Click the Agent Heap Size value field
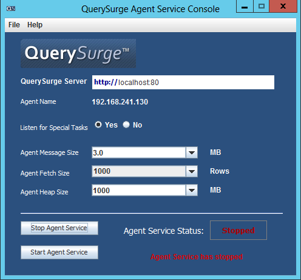 pyautogui.click(x=139, y=190)
